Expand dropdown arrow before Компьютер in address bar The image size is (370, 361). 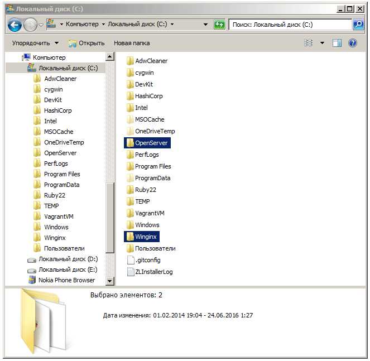point(61,24)
